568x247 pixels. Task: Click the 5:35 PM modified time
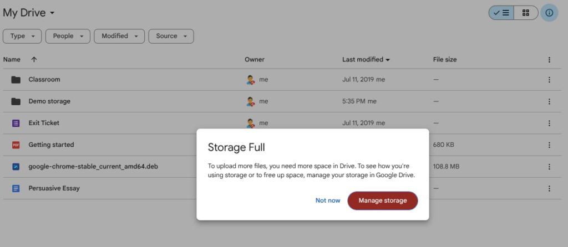[x=353, y=101]
